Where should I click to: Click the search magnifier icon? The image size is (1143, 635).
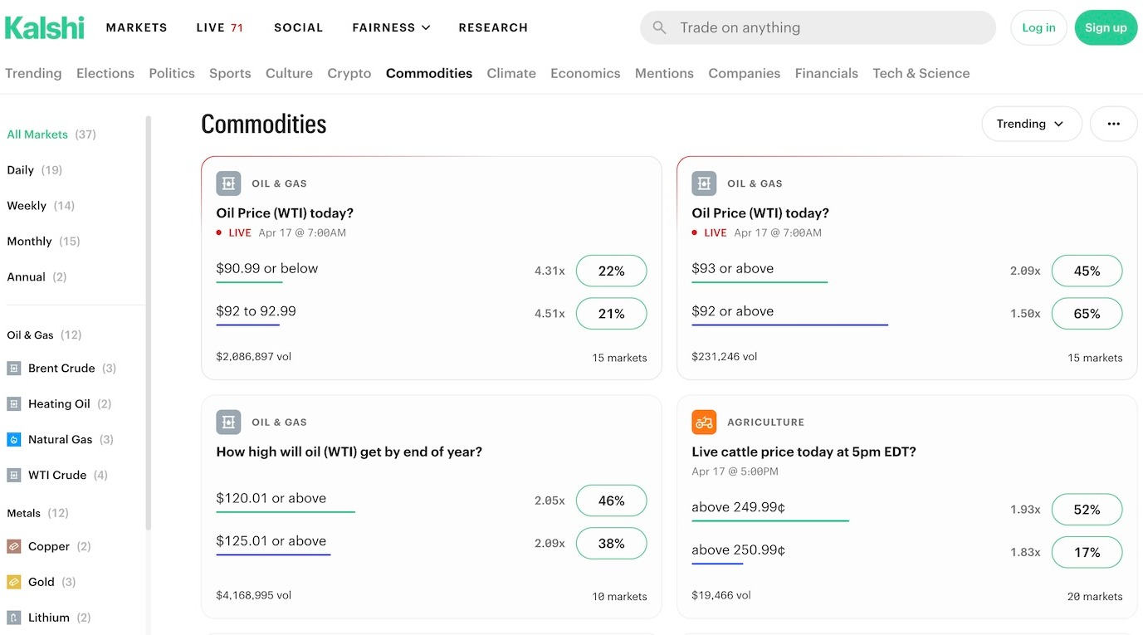[658, 27]
